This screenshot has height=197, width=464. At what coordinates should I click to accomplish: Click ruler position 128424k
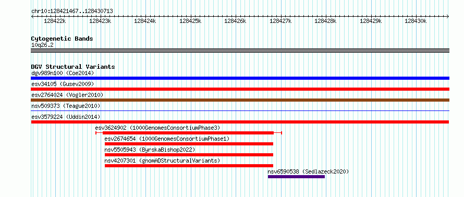tap(145, 21)
